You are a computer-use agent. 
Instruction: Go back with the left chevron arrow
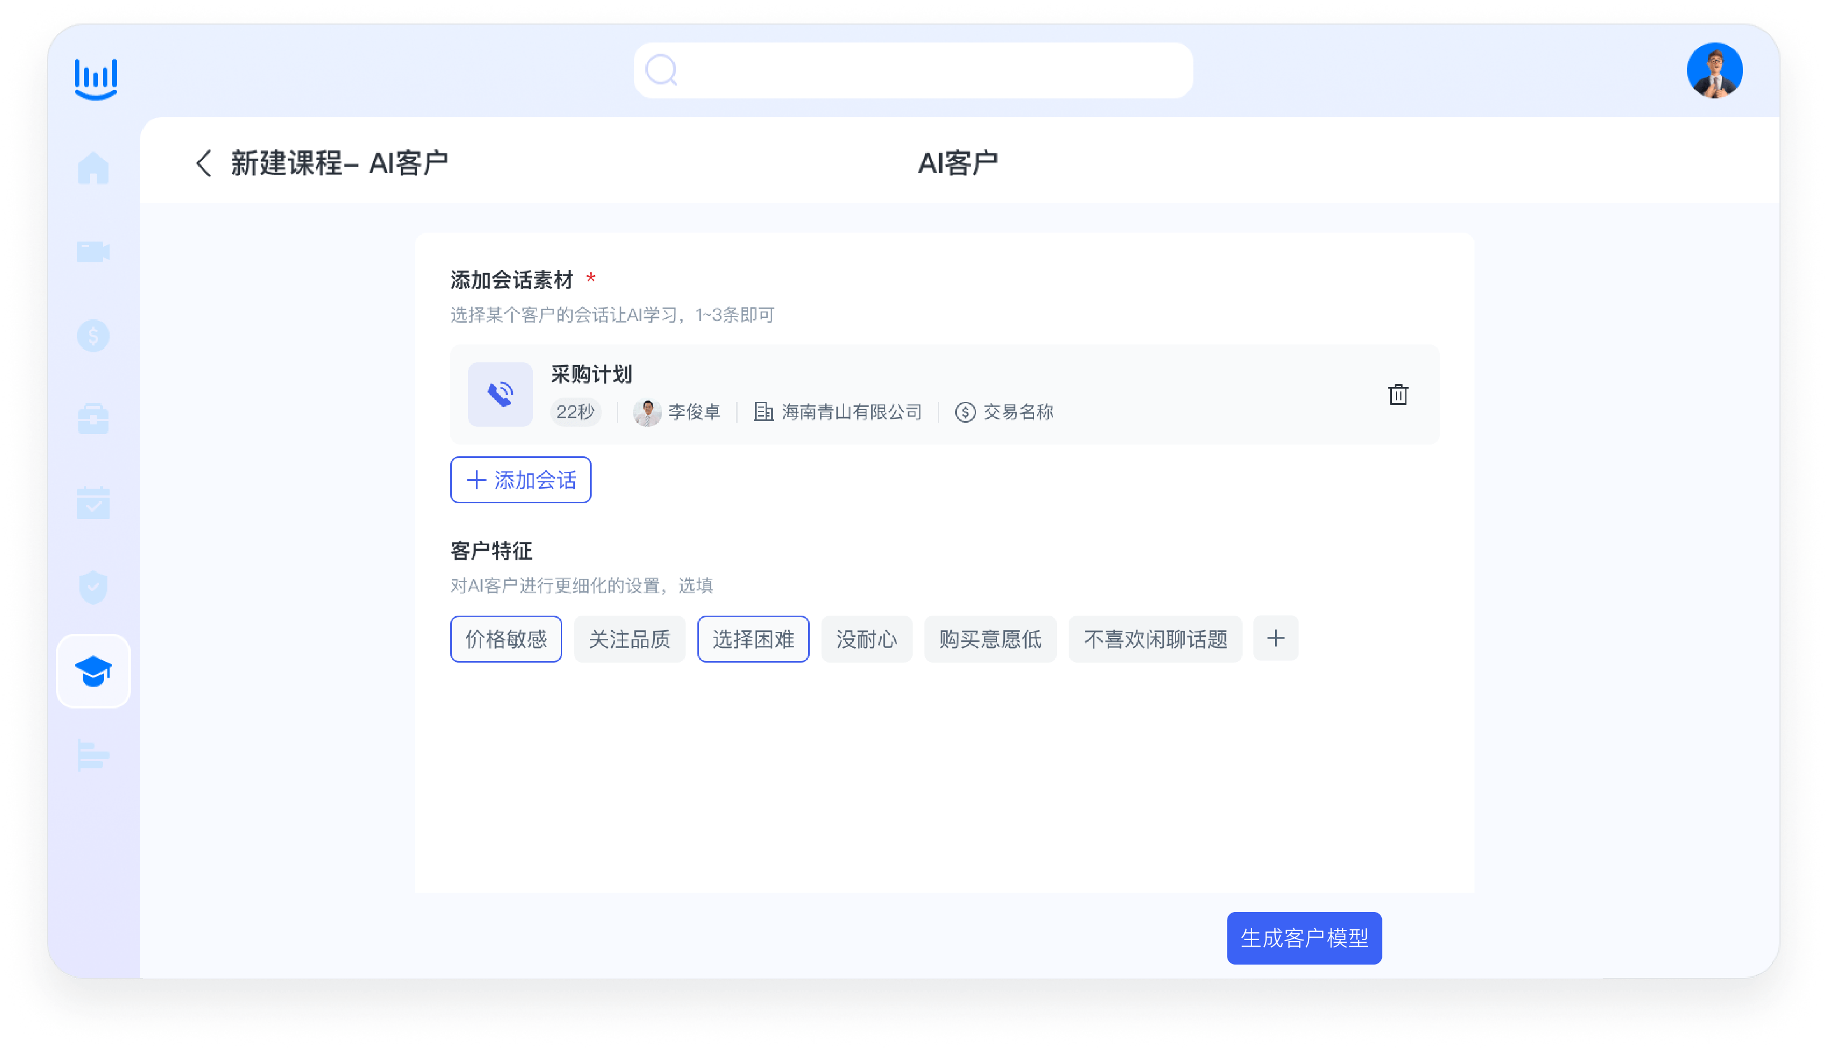tap(204, 163)
